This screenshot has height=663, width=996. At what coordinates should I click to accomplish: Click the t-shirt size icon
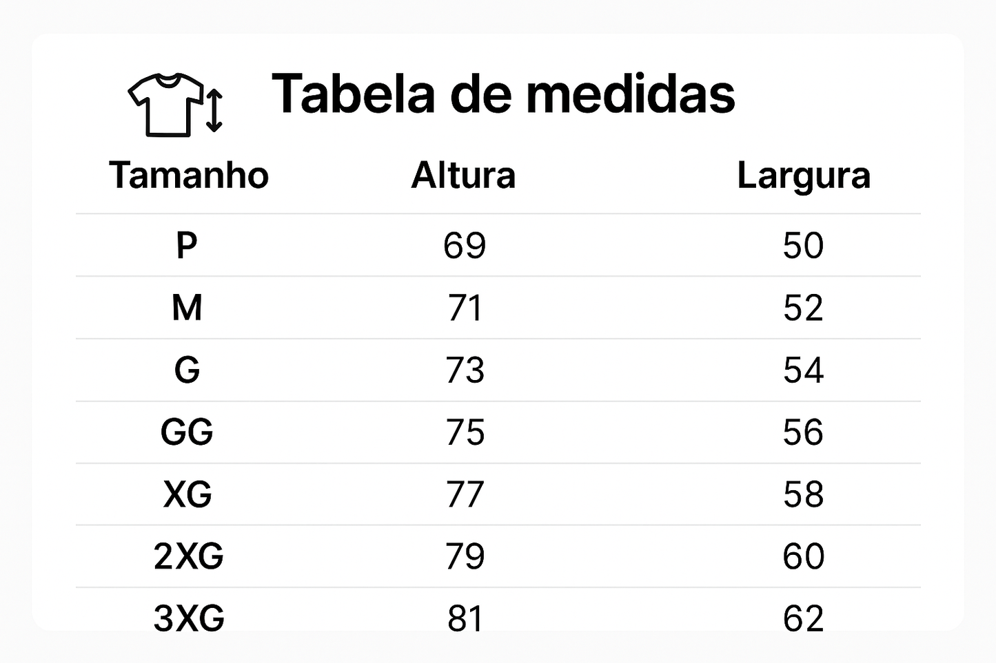point(175,104)
